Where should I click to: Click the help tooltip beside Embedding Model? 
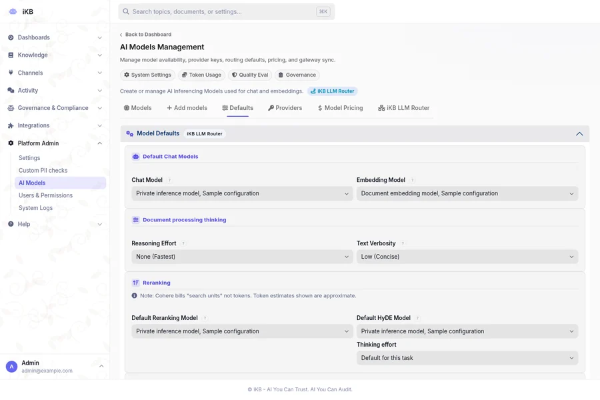412,180
